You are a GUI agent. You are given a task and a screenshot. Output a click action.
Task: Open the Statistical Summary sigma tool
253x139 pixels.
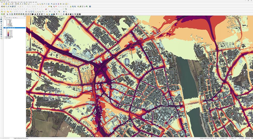(x=58, y=4)
